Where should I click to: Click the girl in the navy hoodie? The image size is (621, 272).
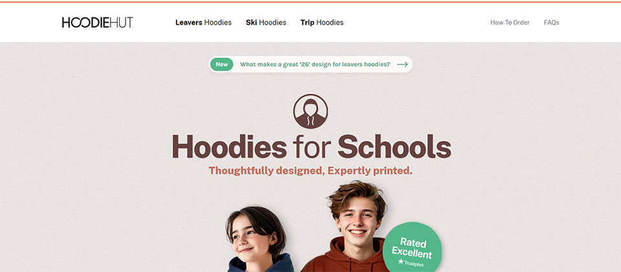tap(259, 240)
